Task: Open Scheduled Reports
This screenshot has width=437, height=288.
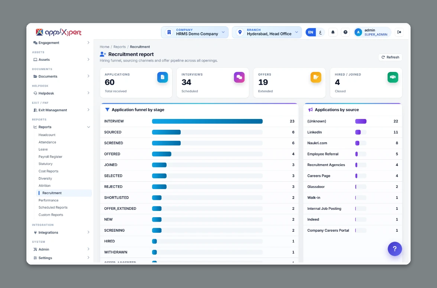Action: click(53, 208)
